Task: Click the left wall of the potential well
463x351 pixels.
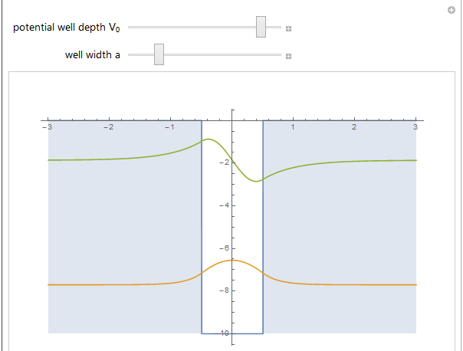Action: [x=202, y=230]
